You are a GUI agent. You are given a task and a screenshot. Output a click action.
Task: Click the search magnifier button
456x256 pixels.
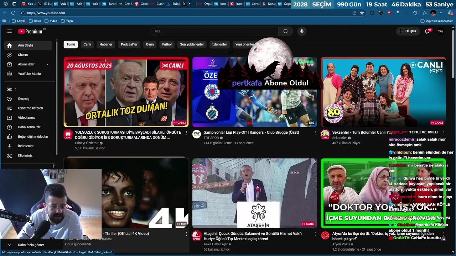click(285, 31)
